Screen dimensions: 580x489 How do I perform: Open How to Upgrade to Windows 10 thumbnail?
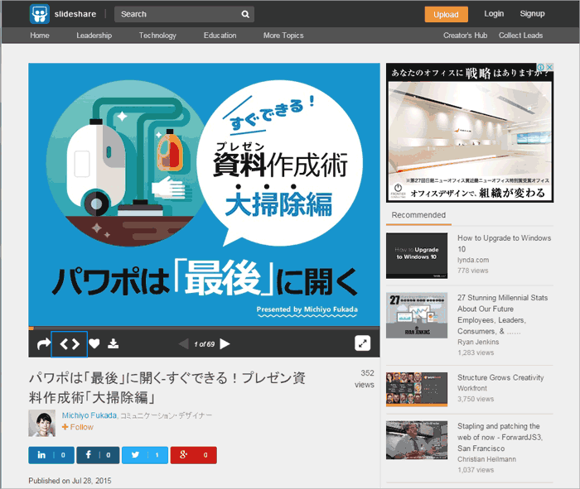(417, 256)
